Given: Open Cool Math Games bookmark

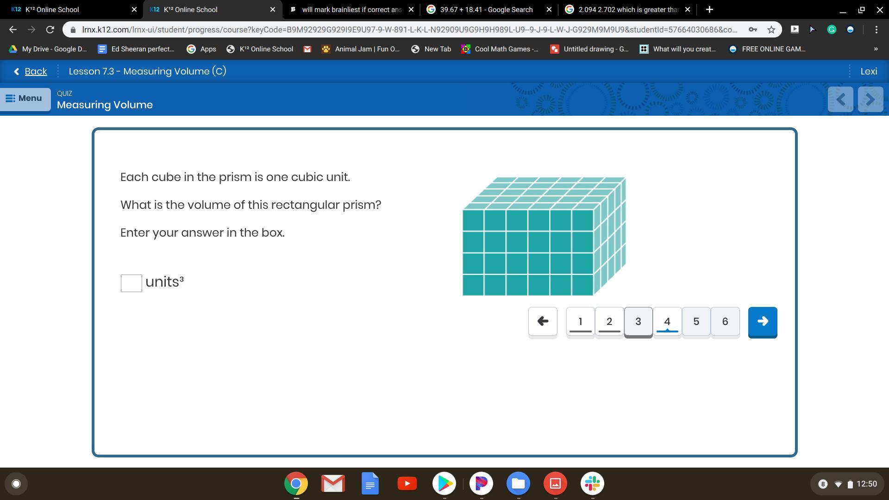Looking at the screenshot, I should point(500,49).
